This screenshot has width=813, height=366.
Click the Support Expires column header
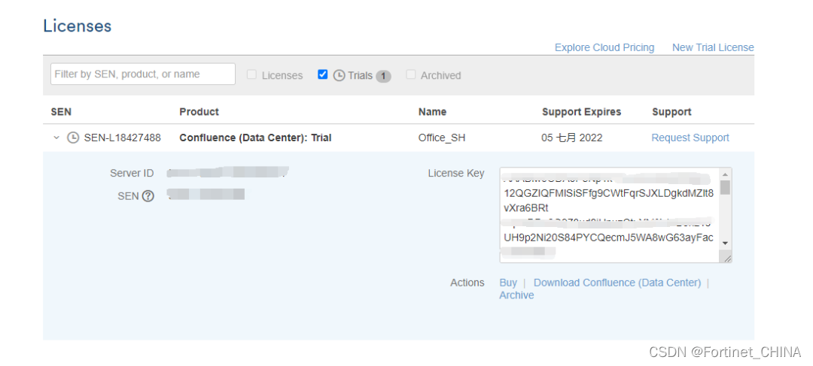[x=581, y=112]
